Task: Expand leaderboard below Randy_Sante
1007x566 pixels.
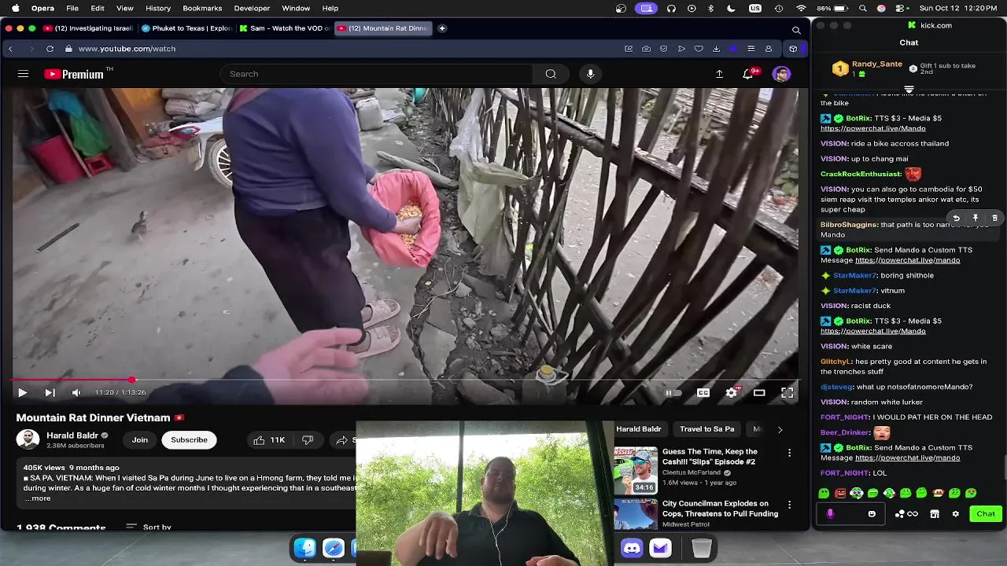Action: [909, 89]
